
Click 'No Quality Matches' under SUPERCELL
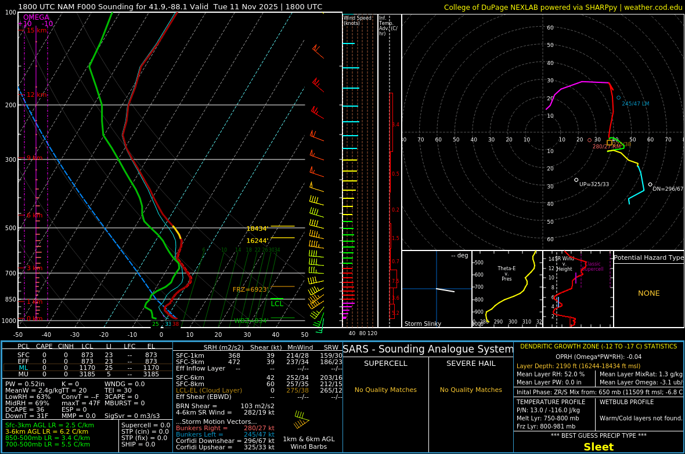pyautogui.click(x=385, y=390)
